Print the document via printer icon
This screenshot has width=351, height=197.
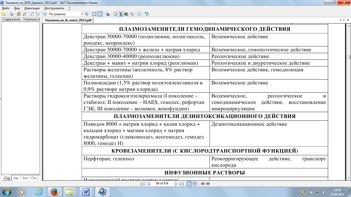[x=11, y=14]
